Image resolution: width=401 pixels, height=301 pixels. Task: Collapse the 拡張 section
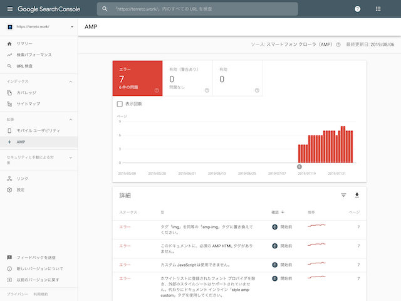pyautogui.click(x=71, y=119)
